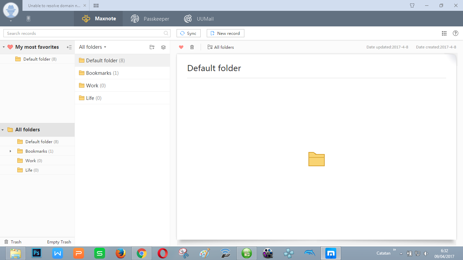Select the My most favorites header
463x260 pixels.
coord(37,47)
